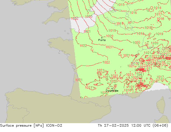
Task: Click the 1021 label on the Biscay coastline
Action: 79,80
